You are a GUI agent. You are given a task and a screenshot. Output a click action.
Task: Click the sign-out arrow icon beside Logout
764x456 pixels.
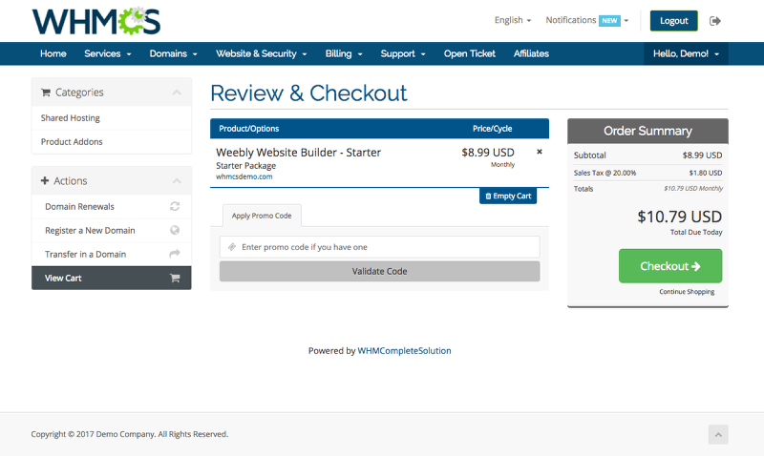[714, 21]
